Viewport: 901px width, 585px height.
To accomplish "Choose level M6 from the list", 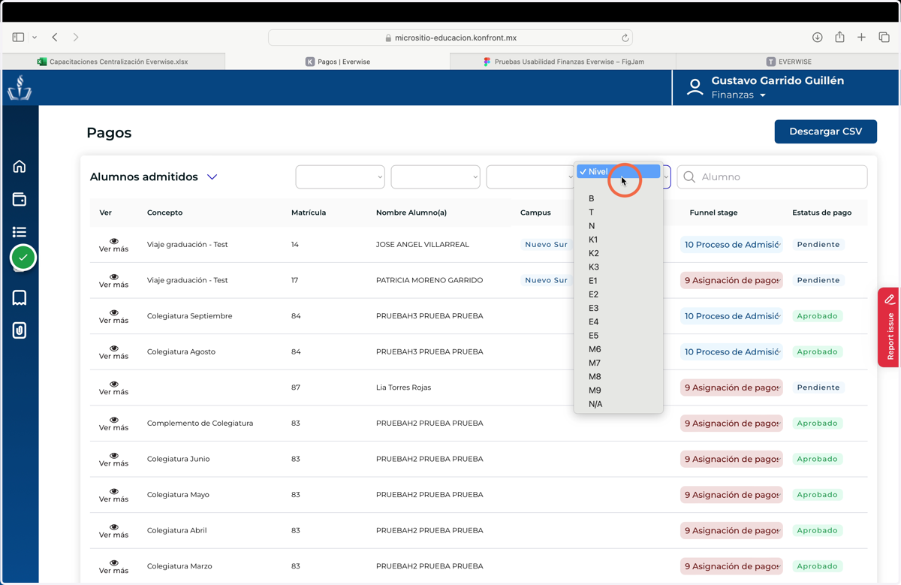I will pos(619,349).
